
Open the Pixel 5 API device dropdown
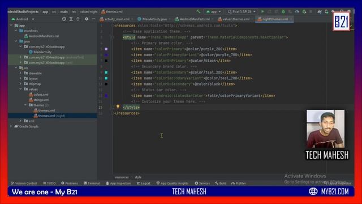pyautogui.click(x=242, y=11)
